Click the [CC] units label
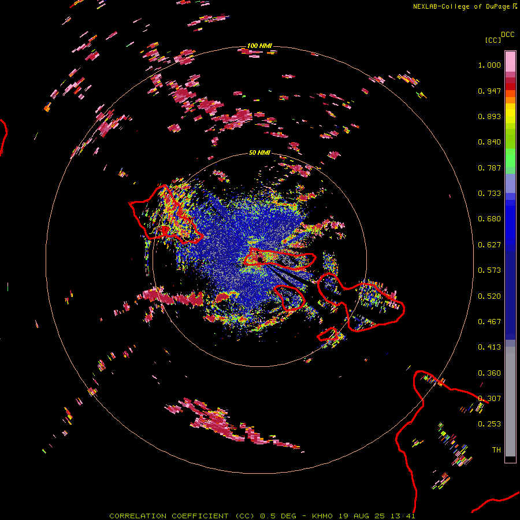520x520 pixels. (x=493, y=40)
